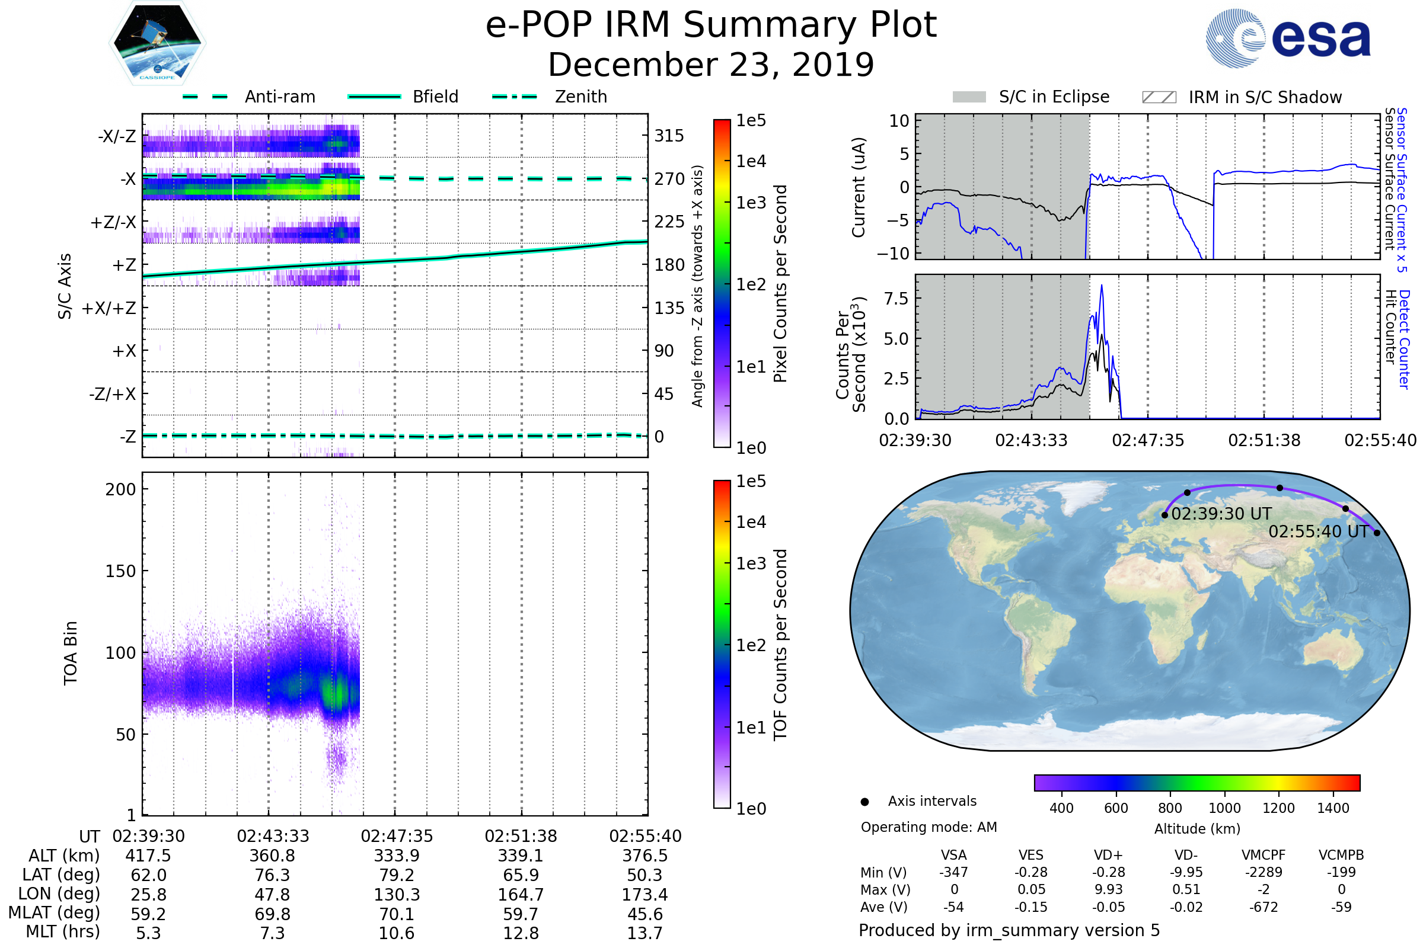Click the gray S/C in Eclipse swatch

[x=969, y=97]
